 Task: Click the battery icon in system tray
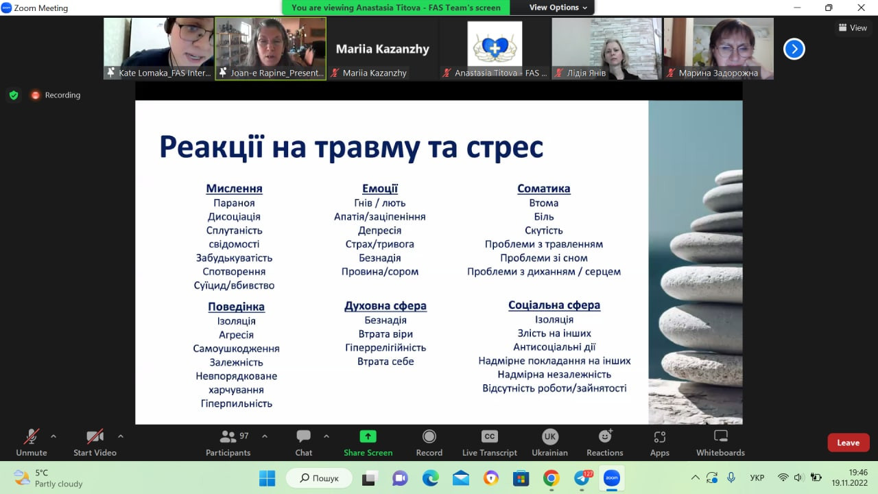[x=816, y=478]
